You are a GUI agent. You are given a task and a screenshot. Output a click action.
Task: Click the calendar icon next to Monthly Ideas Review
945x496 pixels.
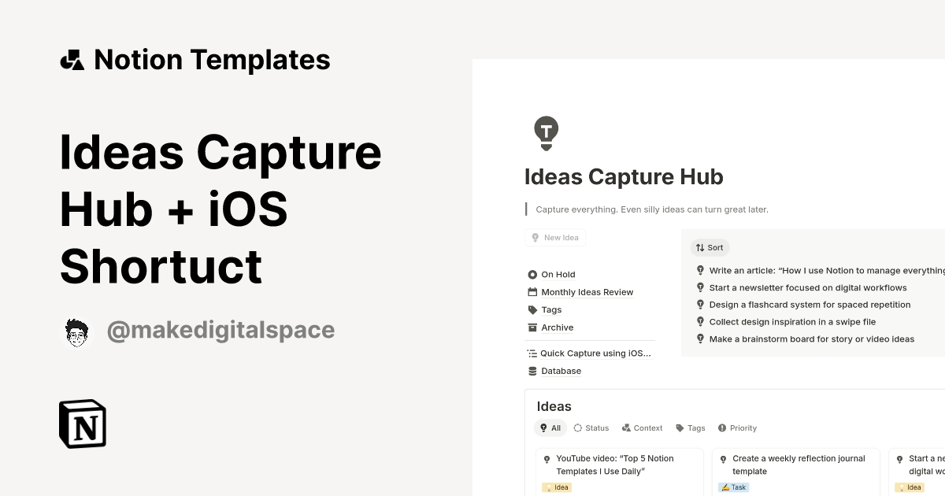point(532,292)
